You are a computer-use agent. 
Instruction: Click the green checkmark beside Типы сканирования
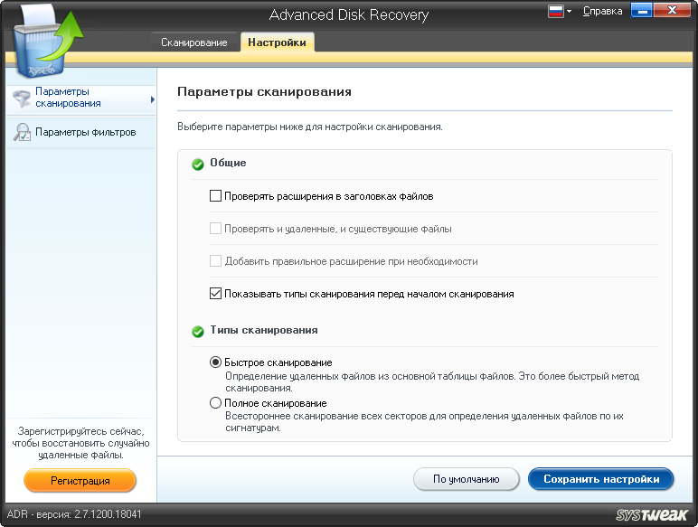pyautogui.click(x=198, y=332)
